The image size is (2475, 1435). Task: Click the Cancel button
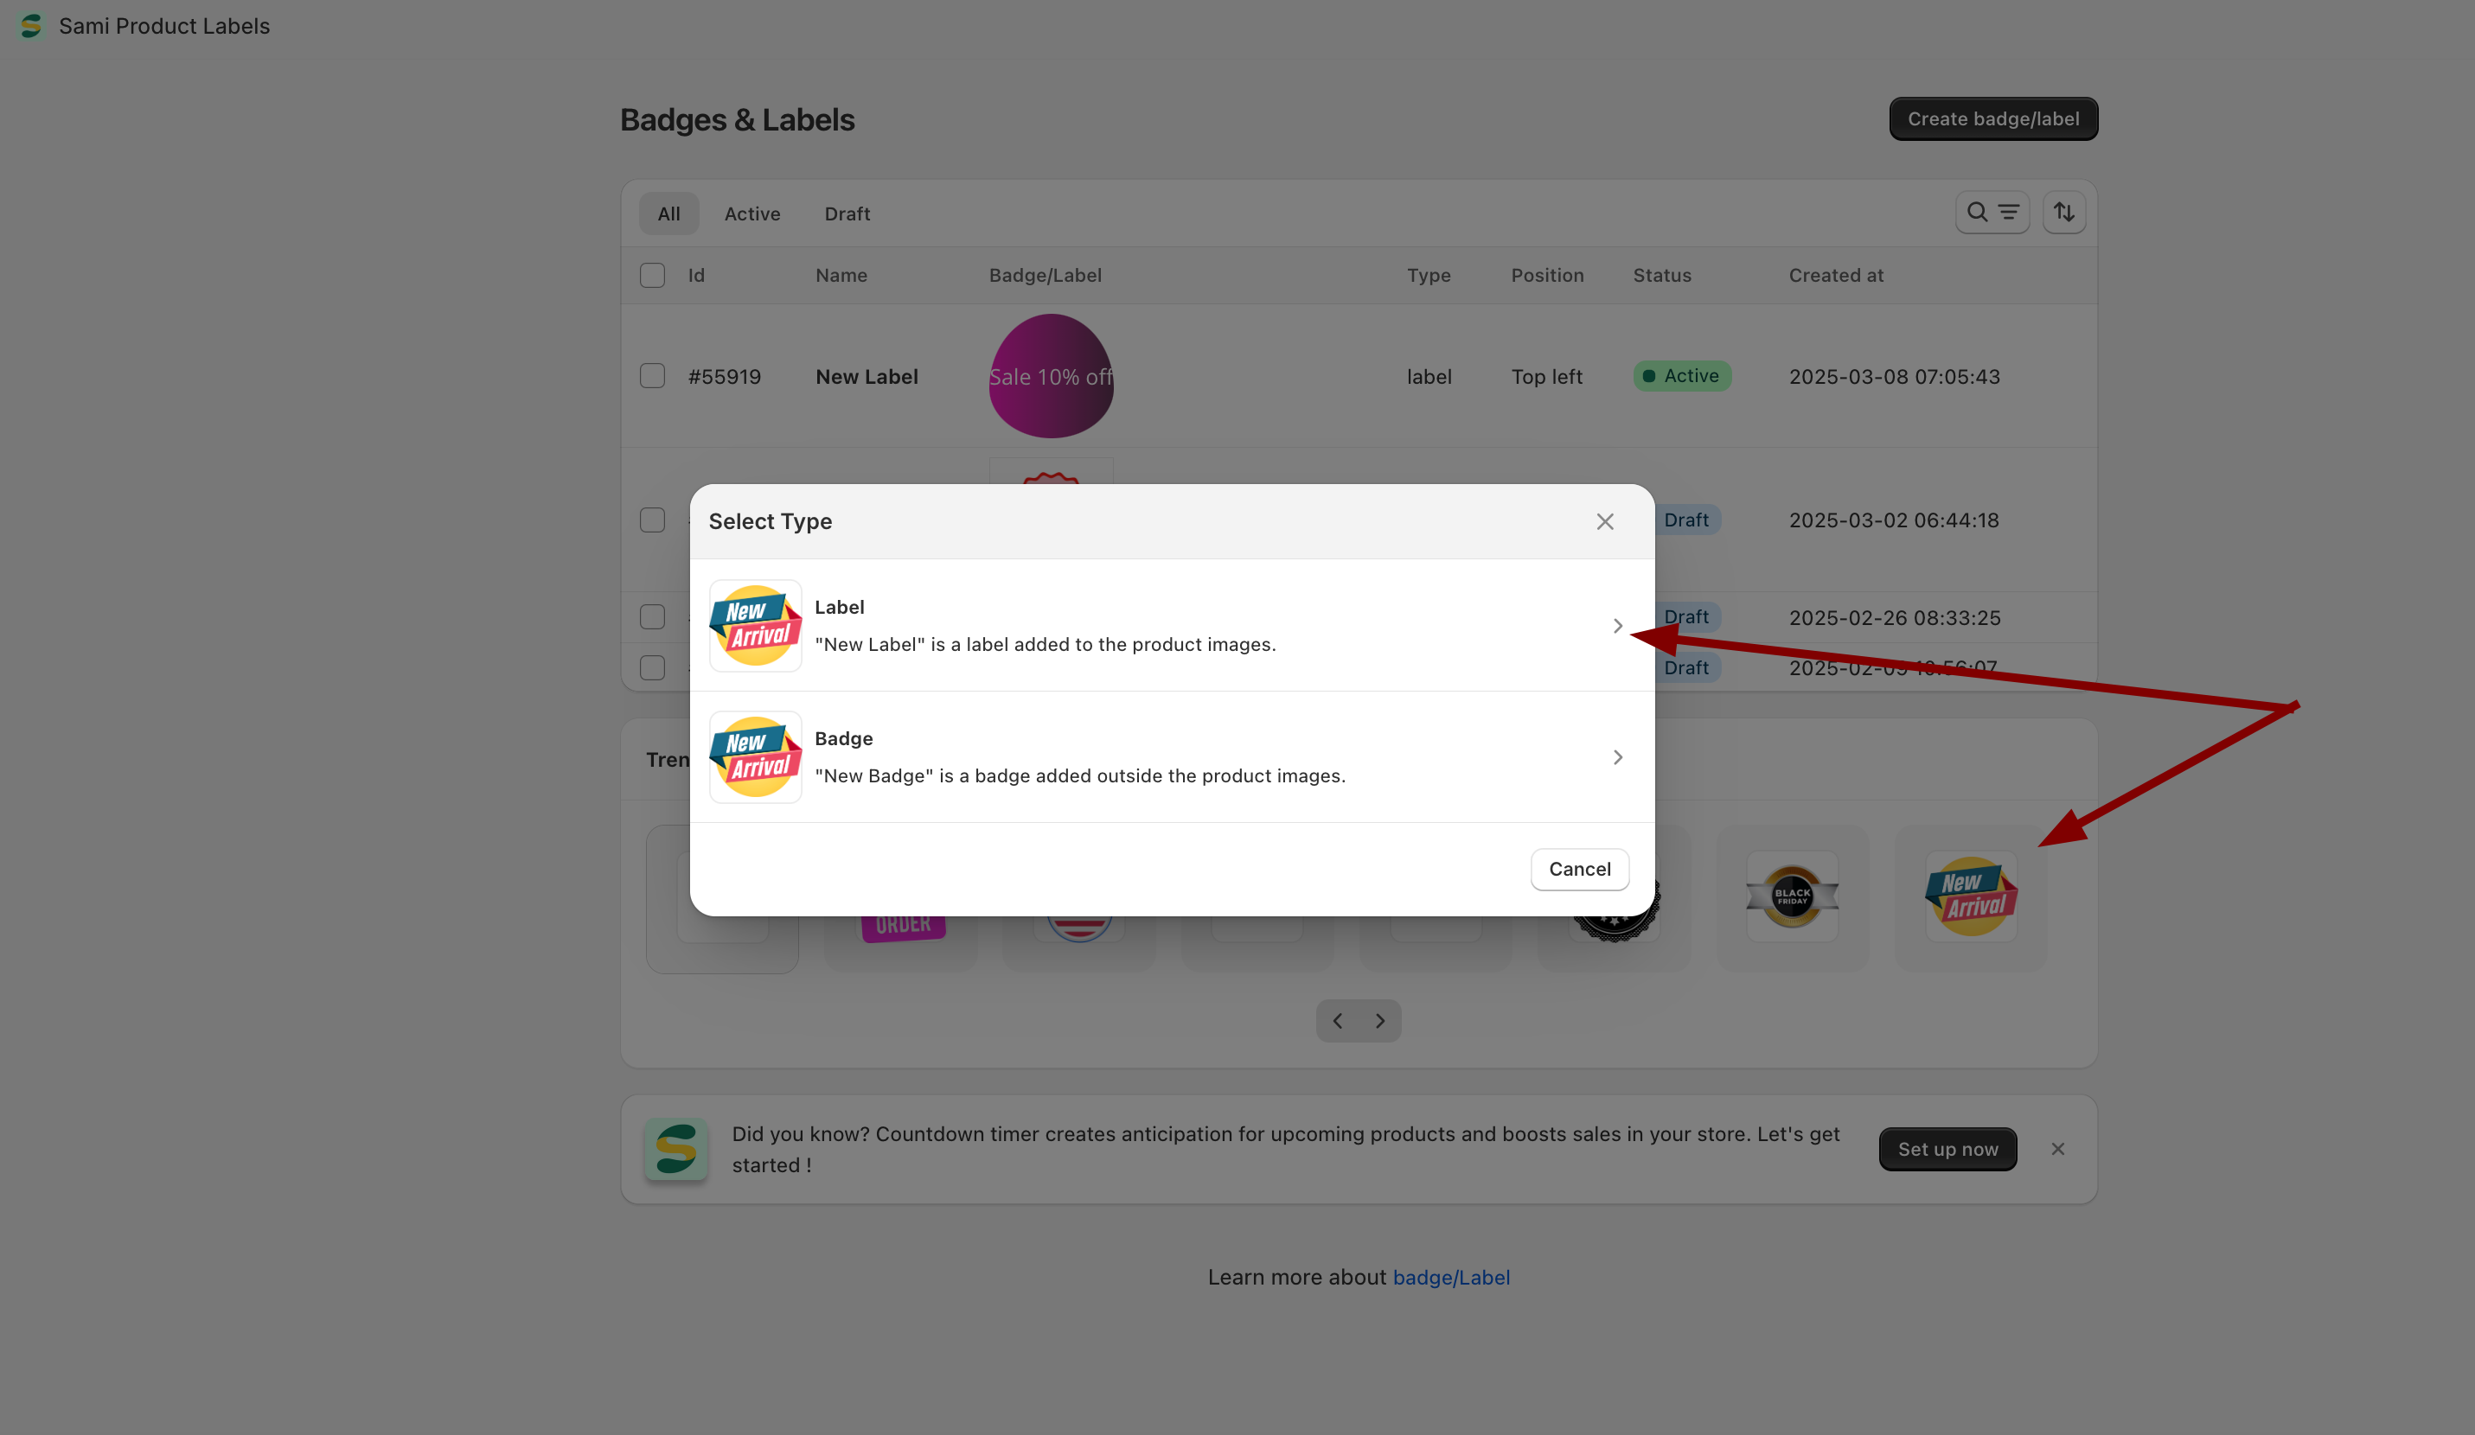click(1579, 869)
